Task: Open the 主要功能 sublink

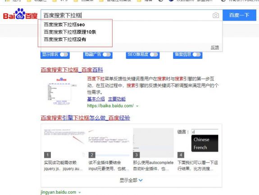Action: point(117,99)
